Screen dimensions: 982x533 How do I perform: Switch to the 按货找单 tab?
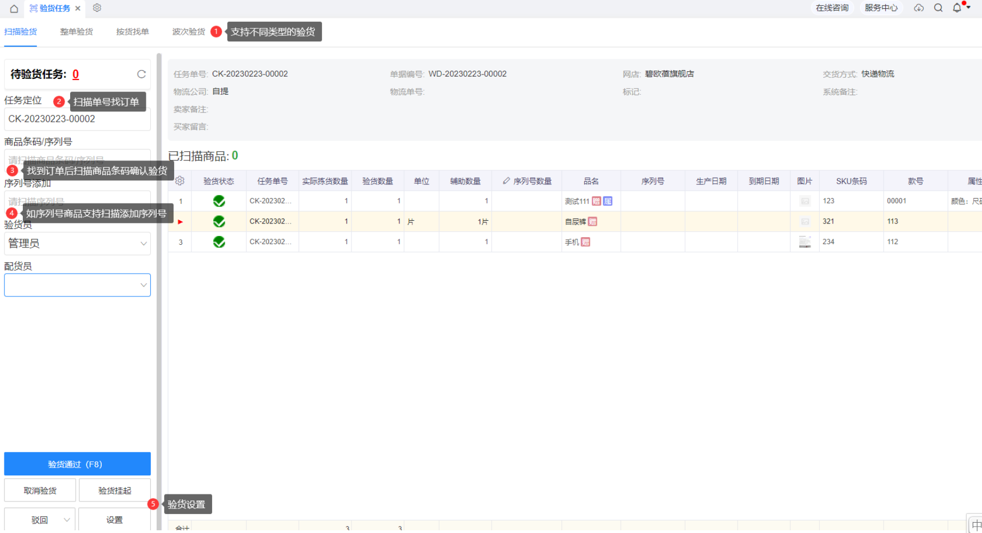tap(132, 32)
